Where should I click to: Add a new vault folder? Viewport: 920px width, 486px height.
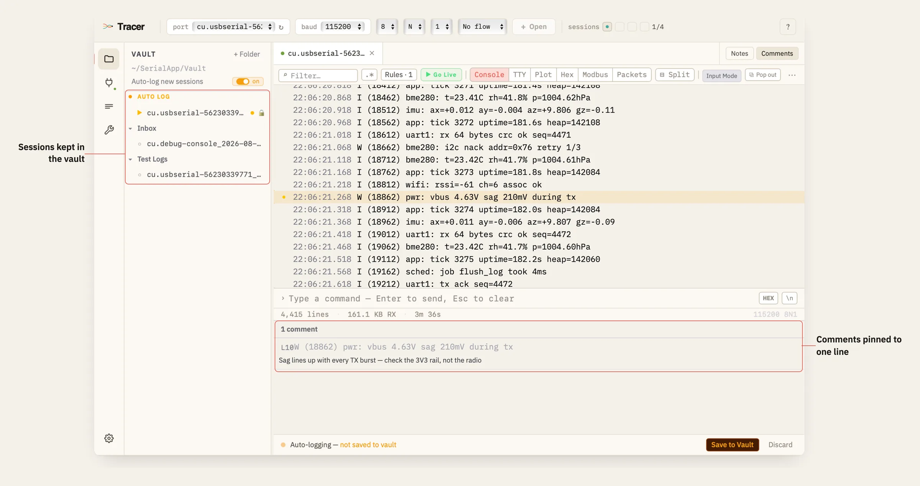247,54
